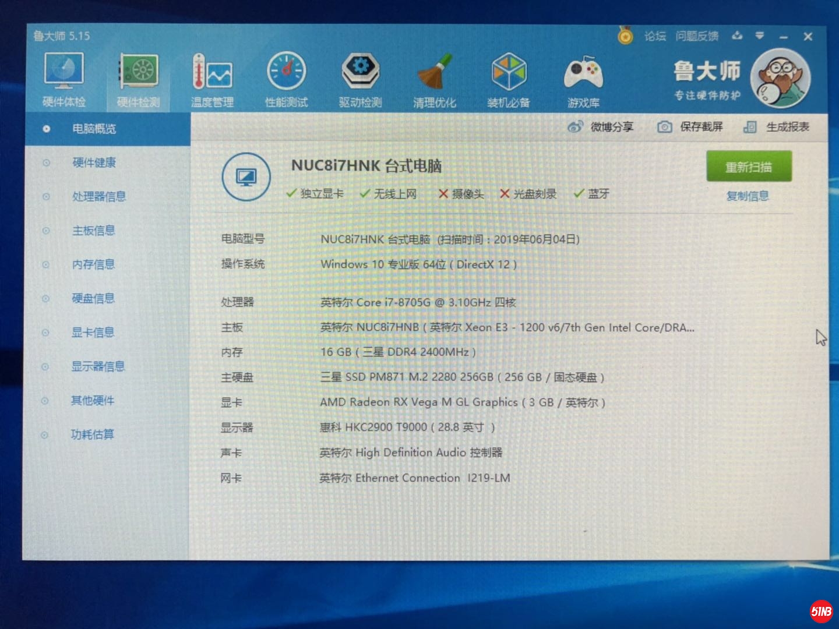Click the 保存截屏 camera screenshot icon
The height and width of the screenshot is (629, 839).
pyautogui.click(x=664, y=126)
